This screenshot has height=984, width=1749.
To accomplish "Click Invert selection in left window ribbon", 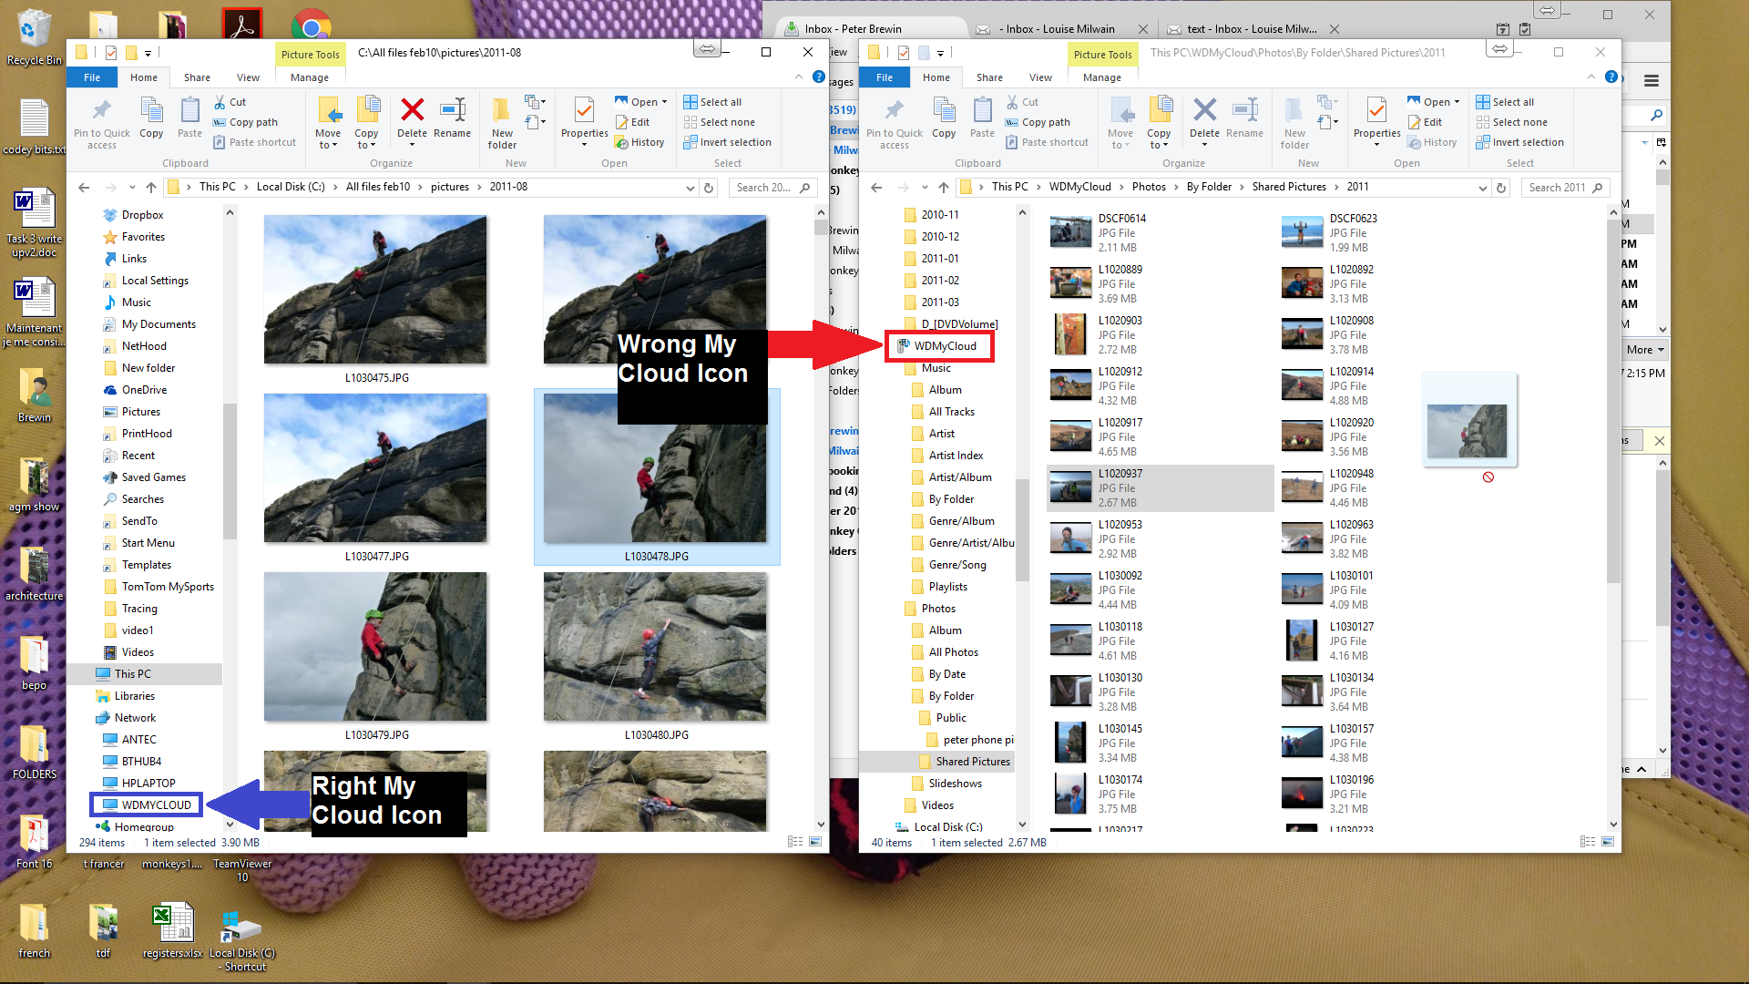I will [734, 142].
